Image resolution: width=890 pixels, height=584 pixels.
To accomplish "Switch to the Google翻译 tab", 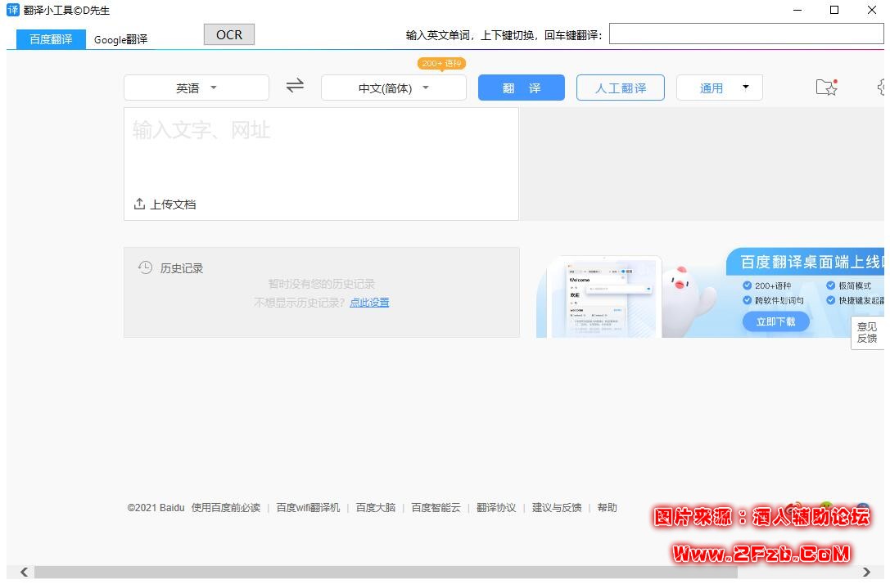I will coord(120,39).
